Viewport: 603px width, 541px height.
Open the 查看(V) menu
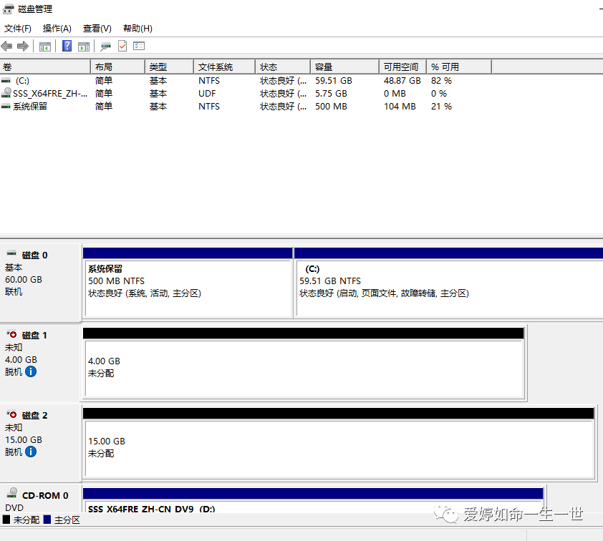(x=97, y=29)
